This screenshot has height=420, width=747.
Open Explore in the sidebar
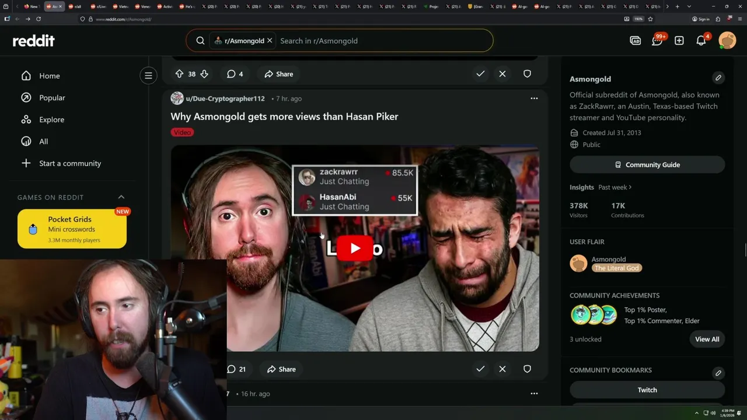pyautogui.click(x=51, y=120)
